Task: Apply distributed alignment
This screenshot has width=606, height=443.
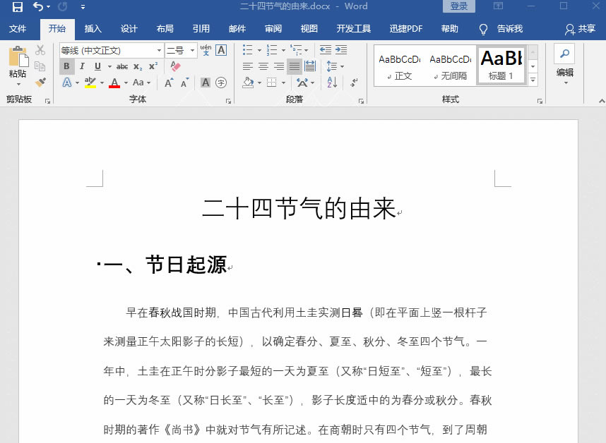Action: [x=310, y=66]
